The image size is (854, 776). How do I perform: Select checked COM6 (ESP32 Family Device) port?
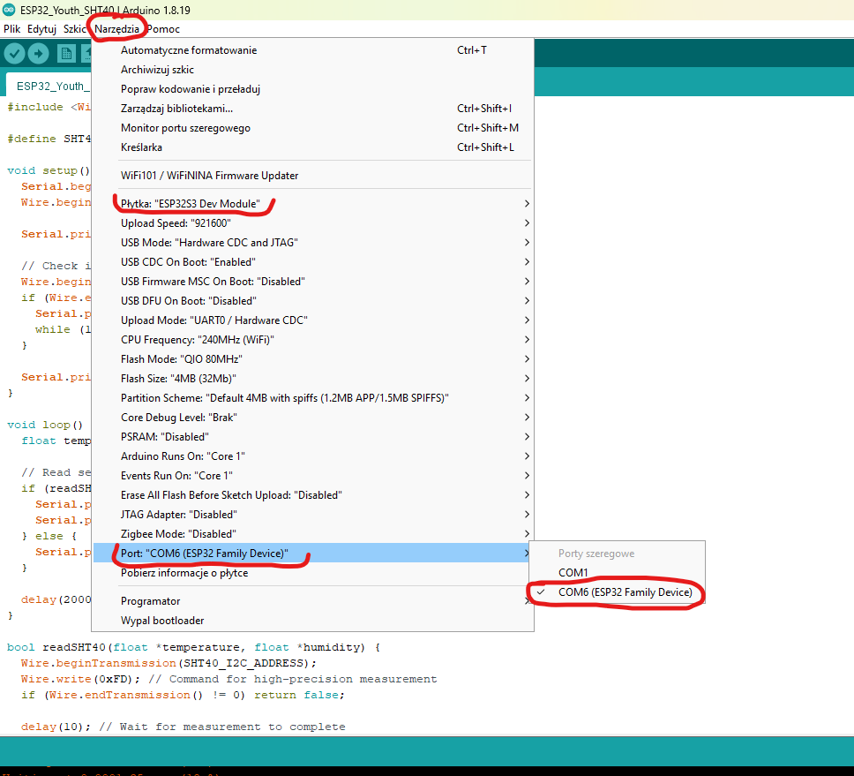[x=617, y=592]
